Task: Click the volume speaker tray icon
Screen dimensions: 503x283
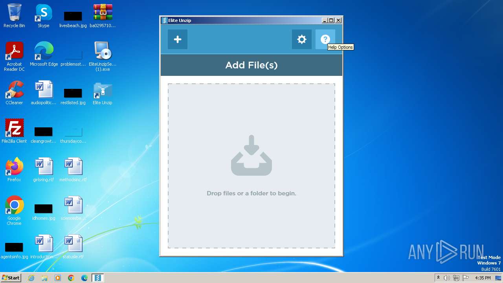Action: (447, 278)
